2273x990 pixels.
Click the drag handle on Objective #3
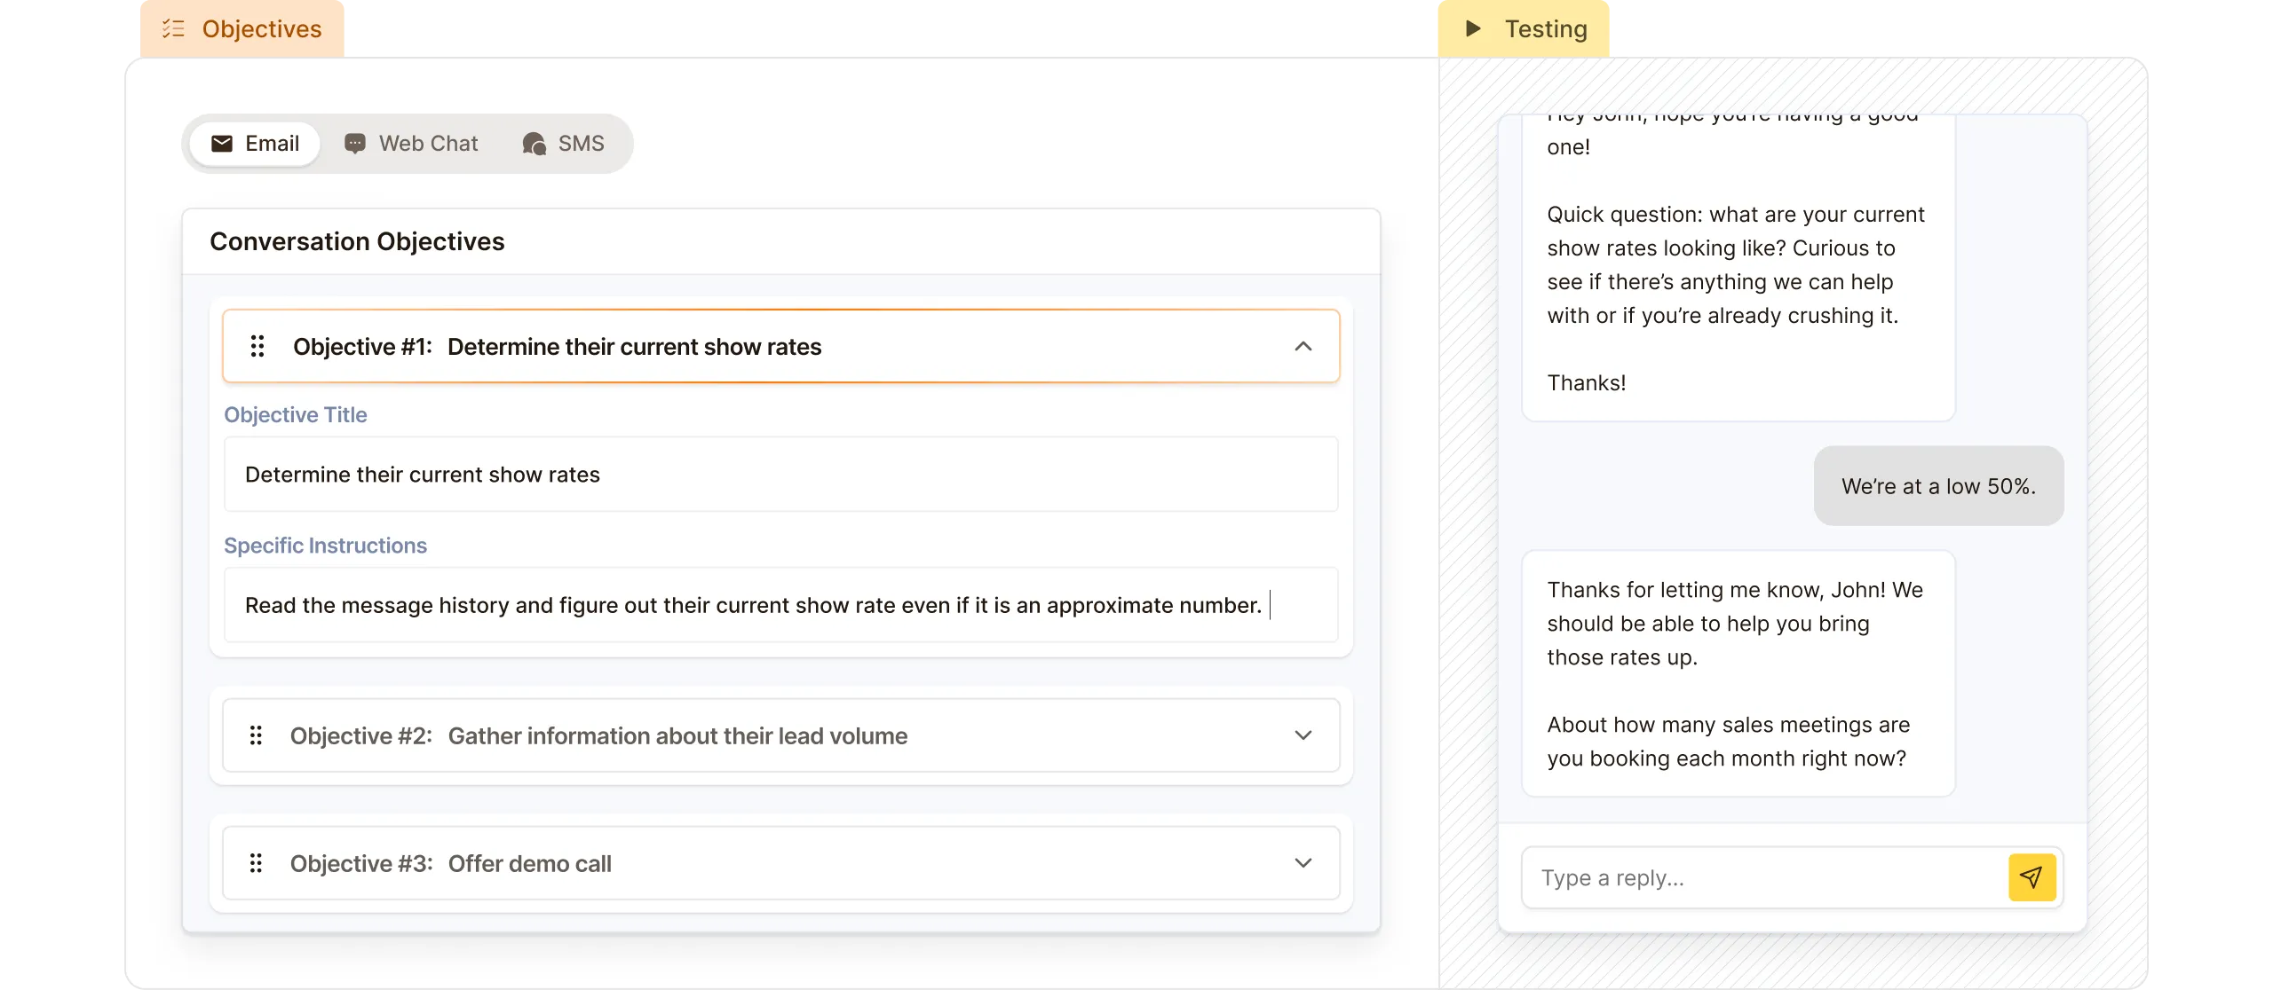coord(257,862)
